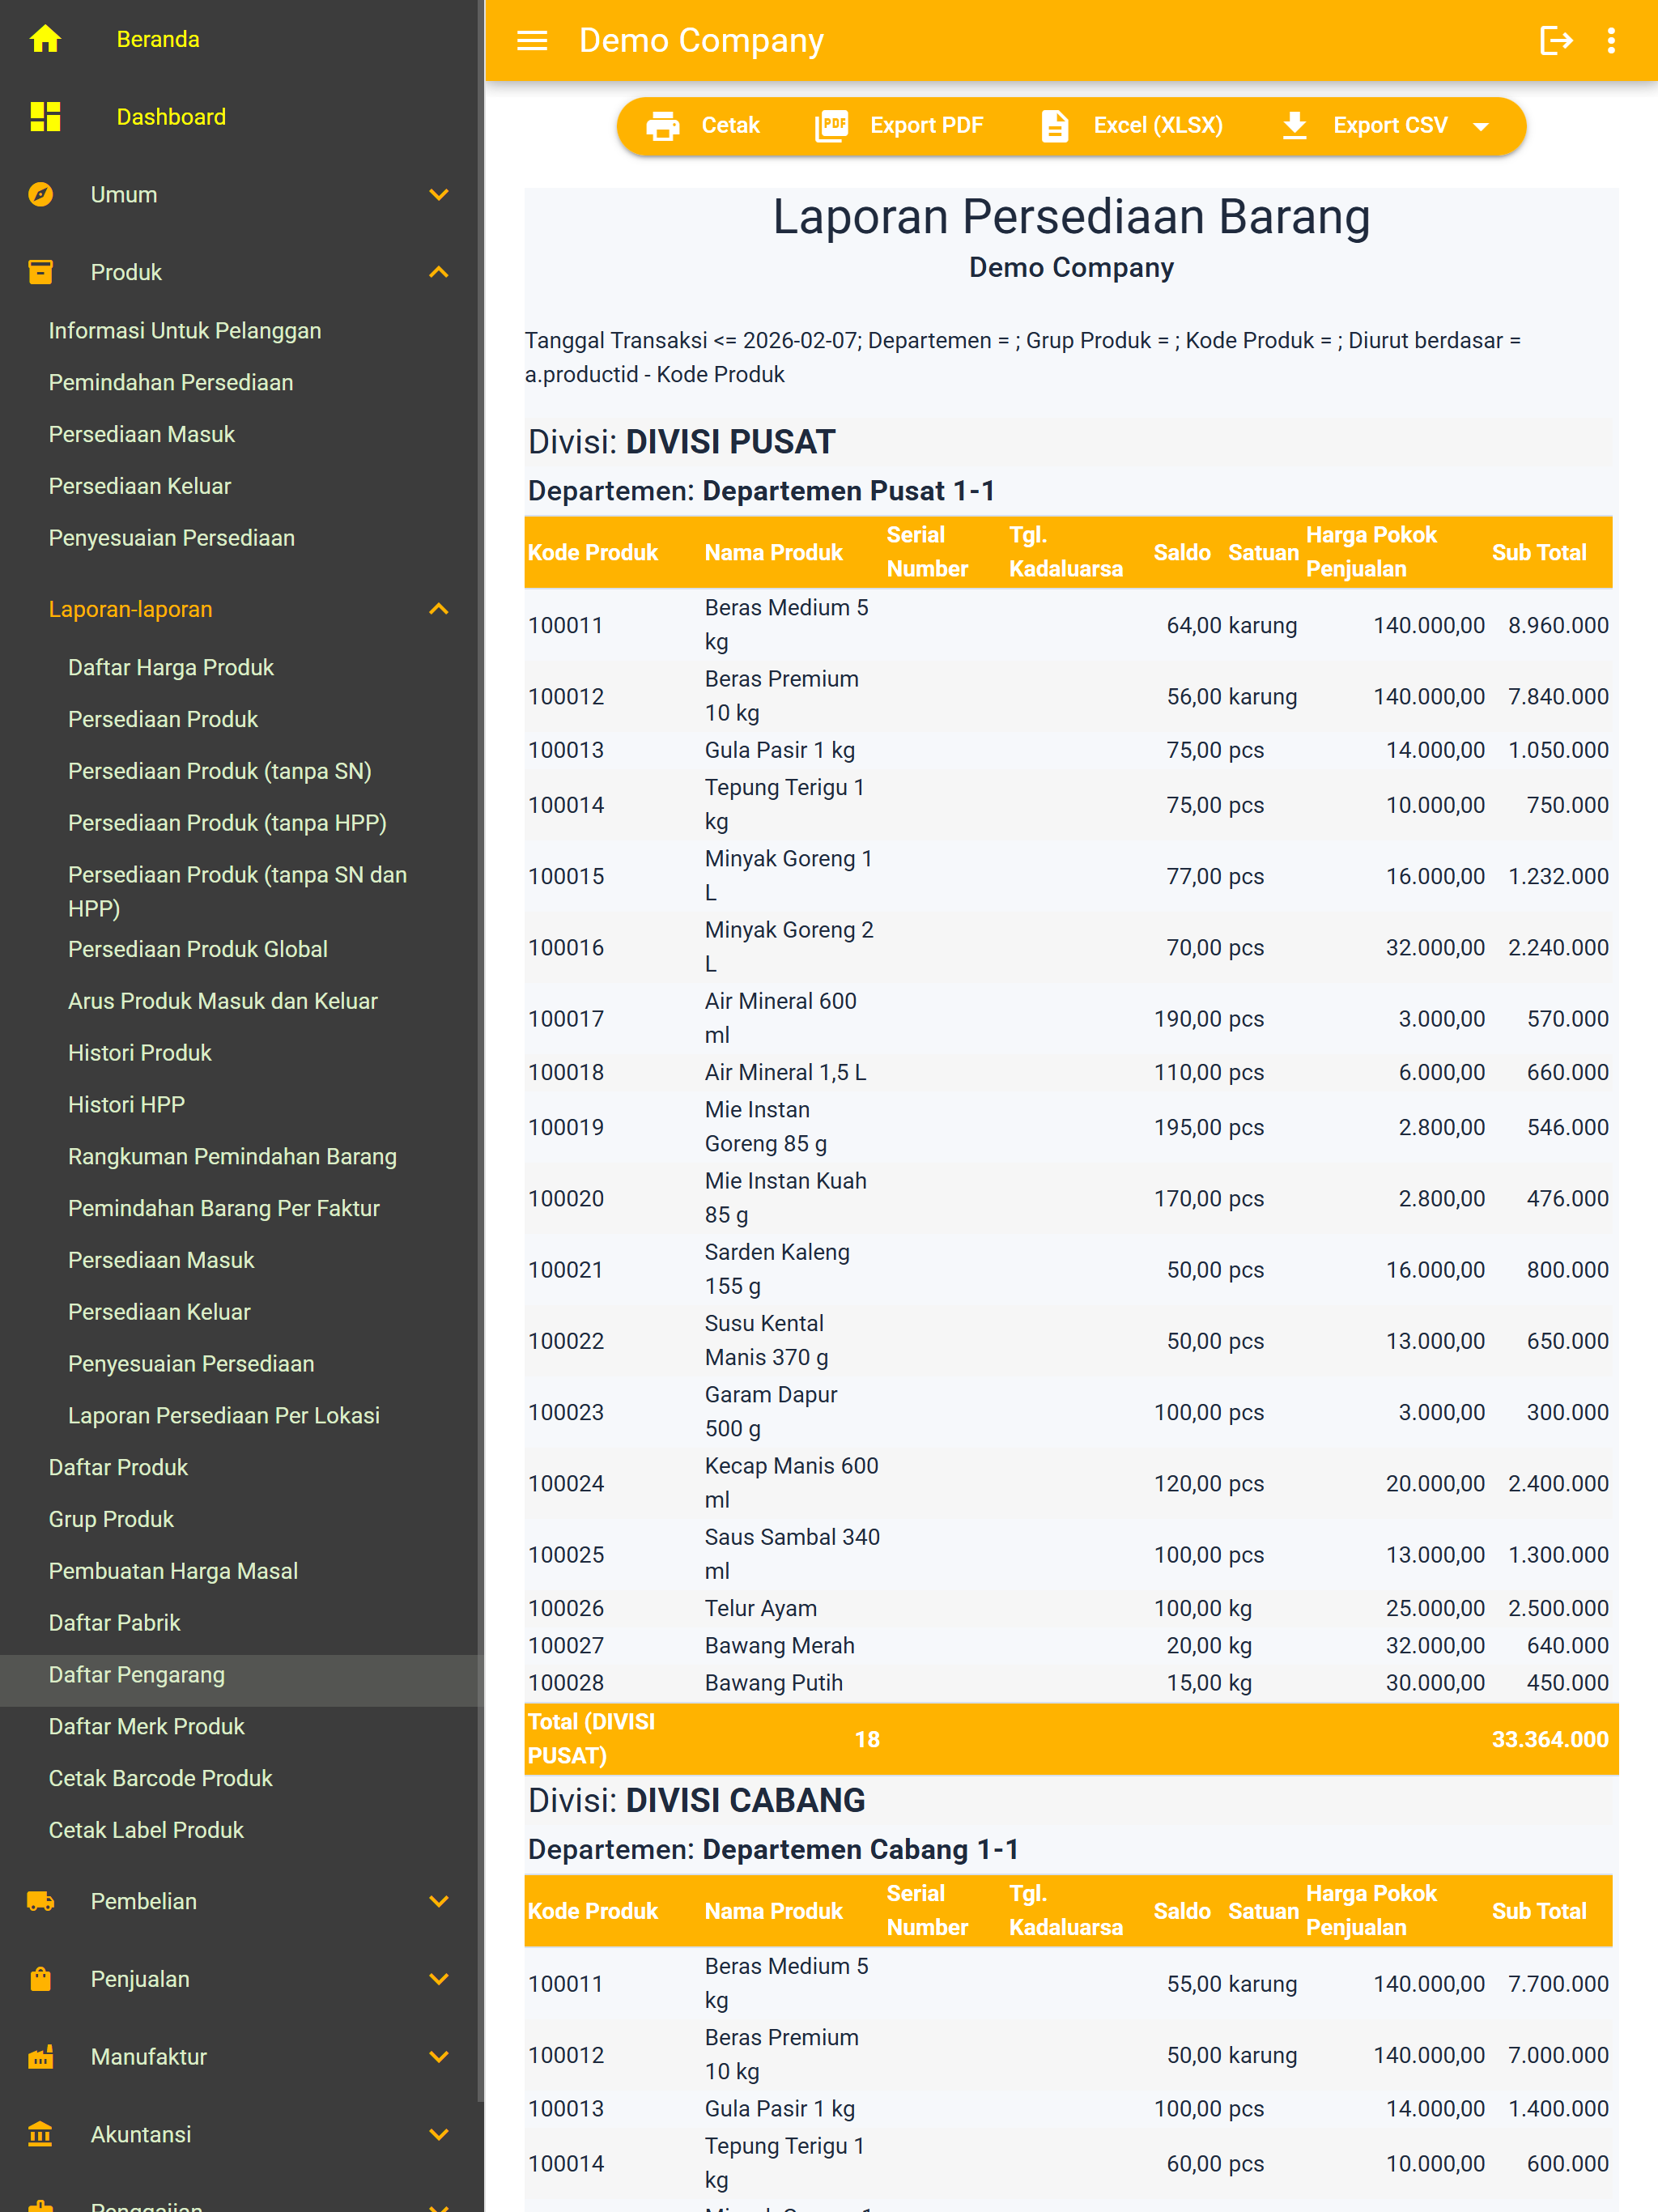Open Cetak Label Produk page

[x=147, y=1831]
